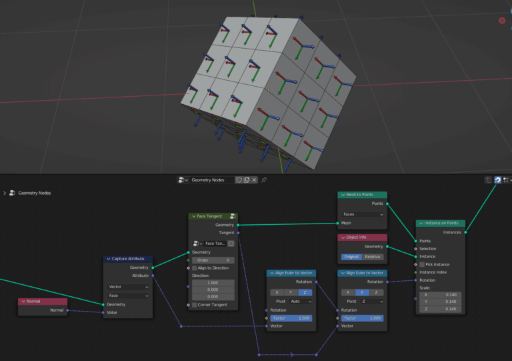Click the Geometry Nodes name field in header
The height and width of the screenshot is (361, 512).
212,180
